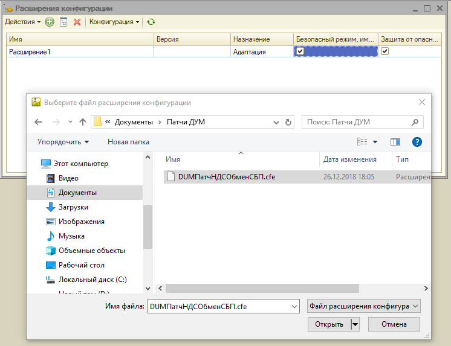Image resolution: width=451 pixels, height=346 pixels.
Task: Select the Адаптация purpose cell
Action: 262,52
